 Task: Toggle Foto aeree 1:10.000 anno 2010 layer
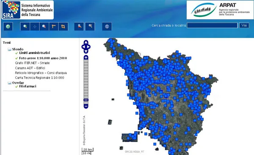pyautogui.click(x=43, y=58)
